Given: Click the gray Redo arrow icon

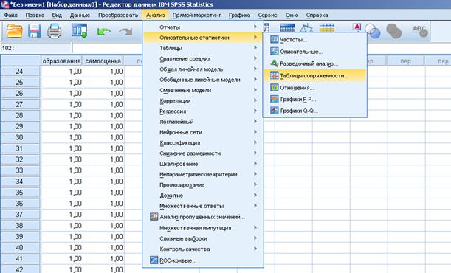Looking at the screenshot, I should click(x=125, y=31).
